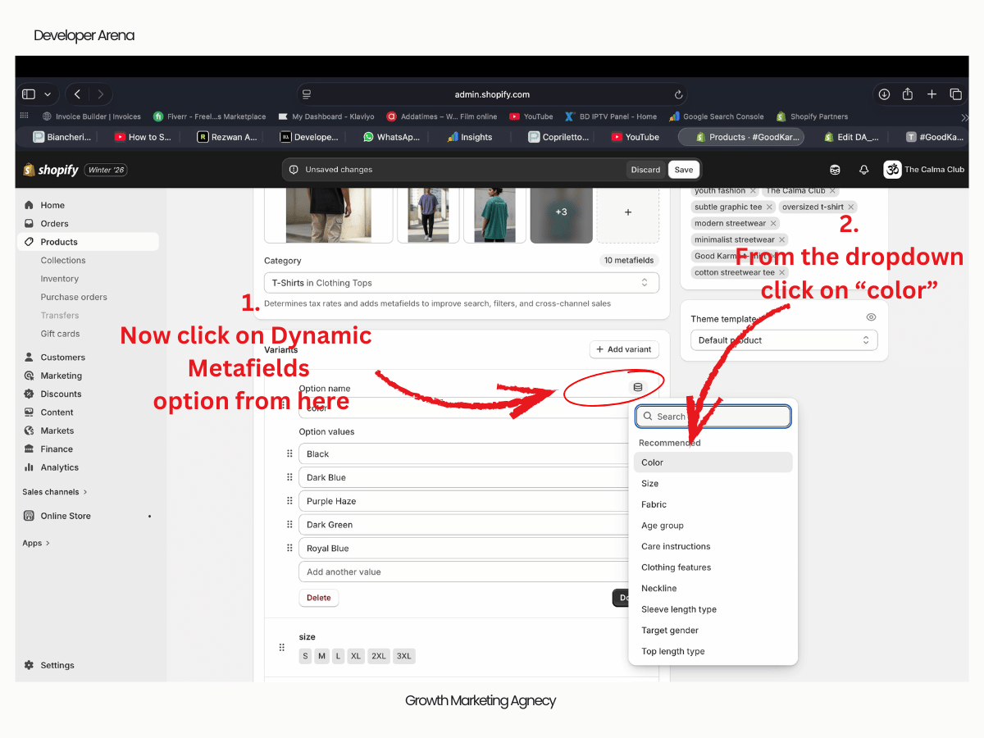
Task: Click the Safari share icon
Action: pyautogui.click(x=908, y=94)
